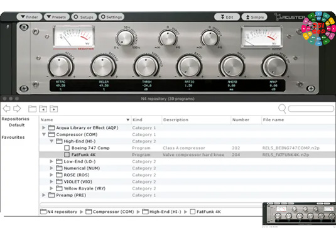Click the search magnifier icon

tap(282, 109)
